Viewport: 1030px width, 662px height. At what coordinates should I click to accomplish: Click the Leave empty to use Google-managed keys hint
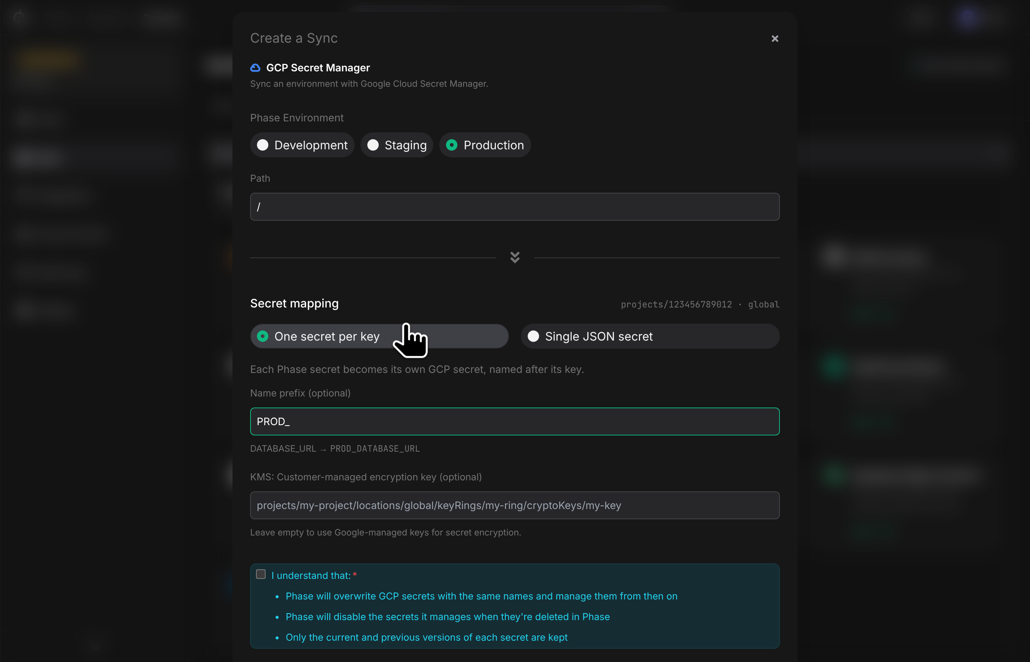point(386,532)
